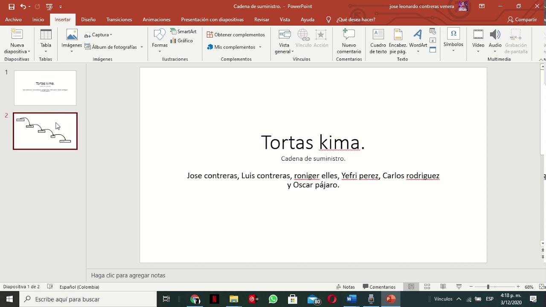The height and width of the screenshot is (307, 546).
Task: Click the Imágenes picture icon
Action: (72, 35)
